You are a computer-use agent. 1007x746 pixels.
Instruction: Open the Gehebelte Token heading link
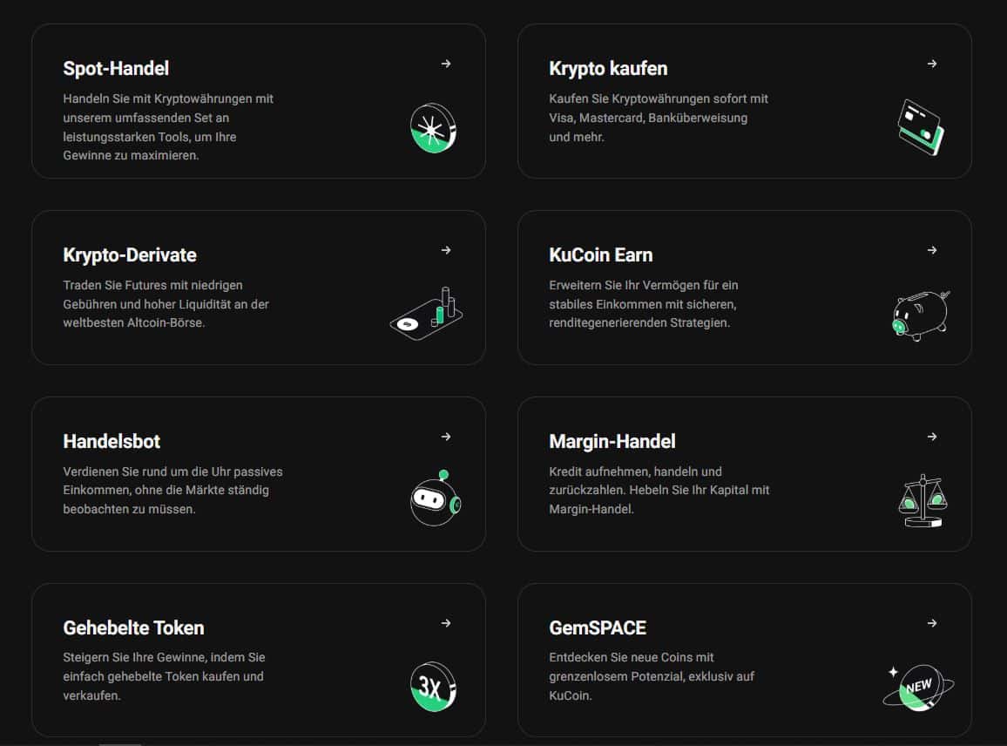click(x=133, y=627)
